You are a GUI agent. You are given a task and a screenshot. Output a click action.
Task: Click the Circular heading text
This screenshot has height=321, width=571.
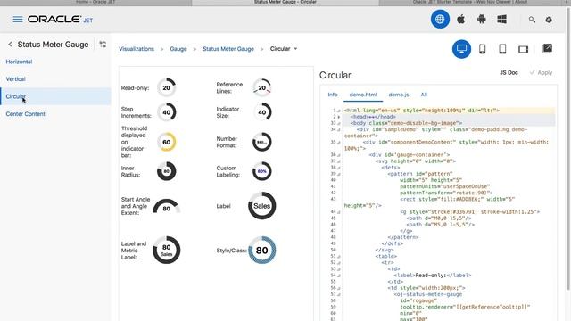335,75
